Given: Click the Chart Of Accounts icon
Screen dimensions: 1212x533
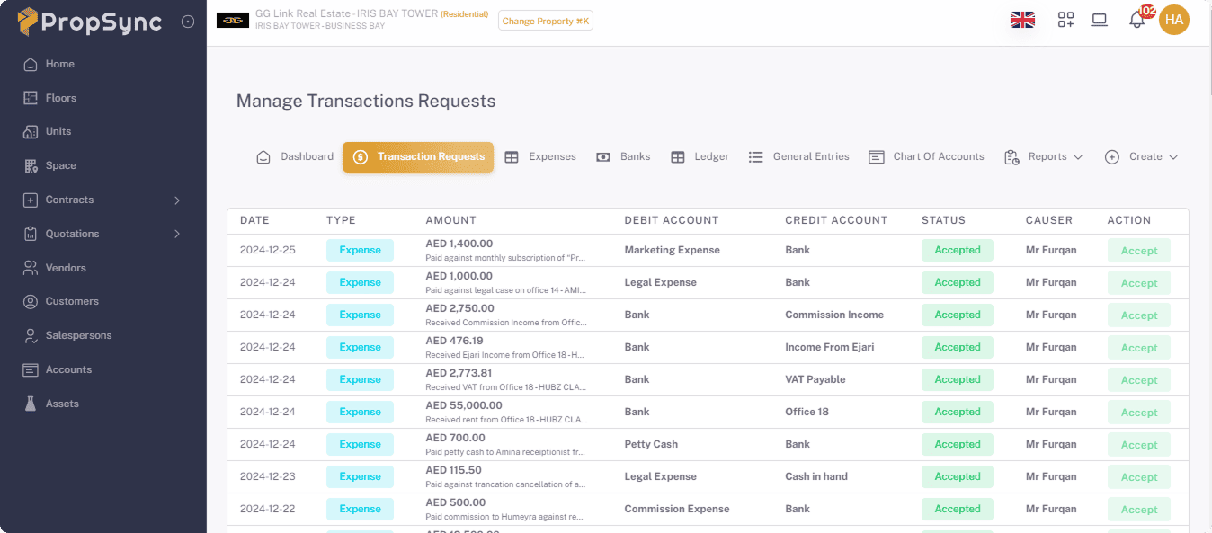Looking at the screenshot, I should point(877,157).
